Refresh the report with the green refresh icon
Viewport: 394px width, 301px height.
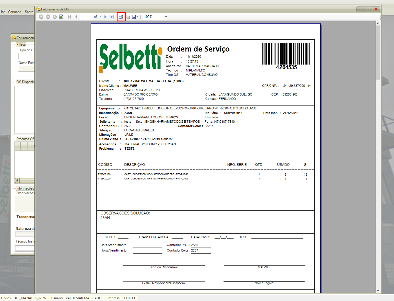[61, 17]
